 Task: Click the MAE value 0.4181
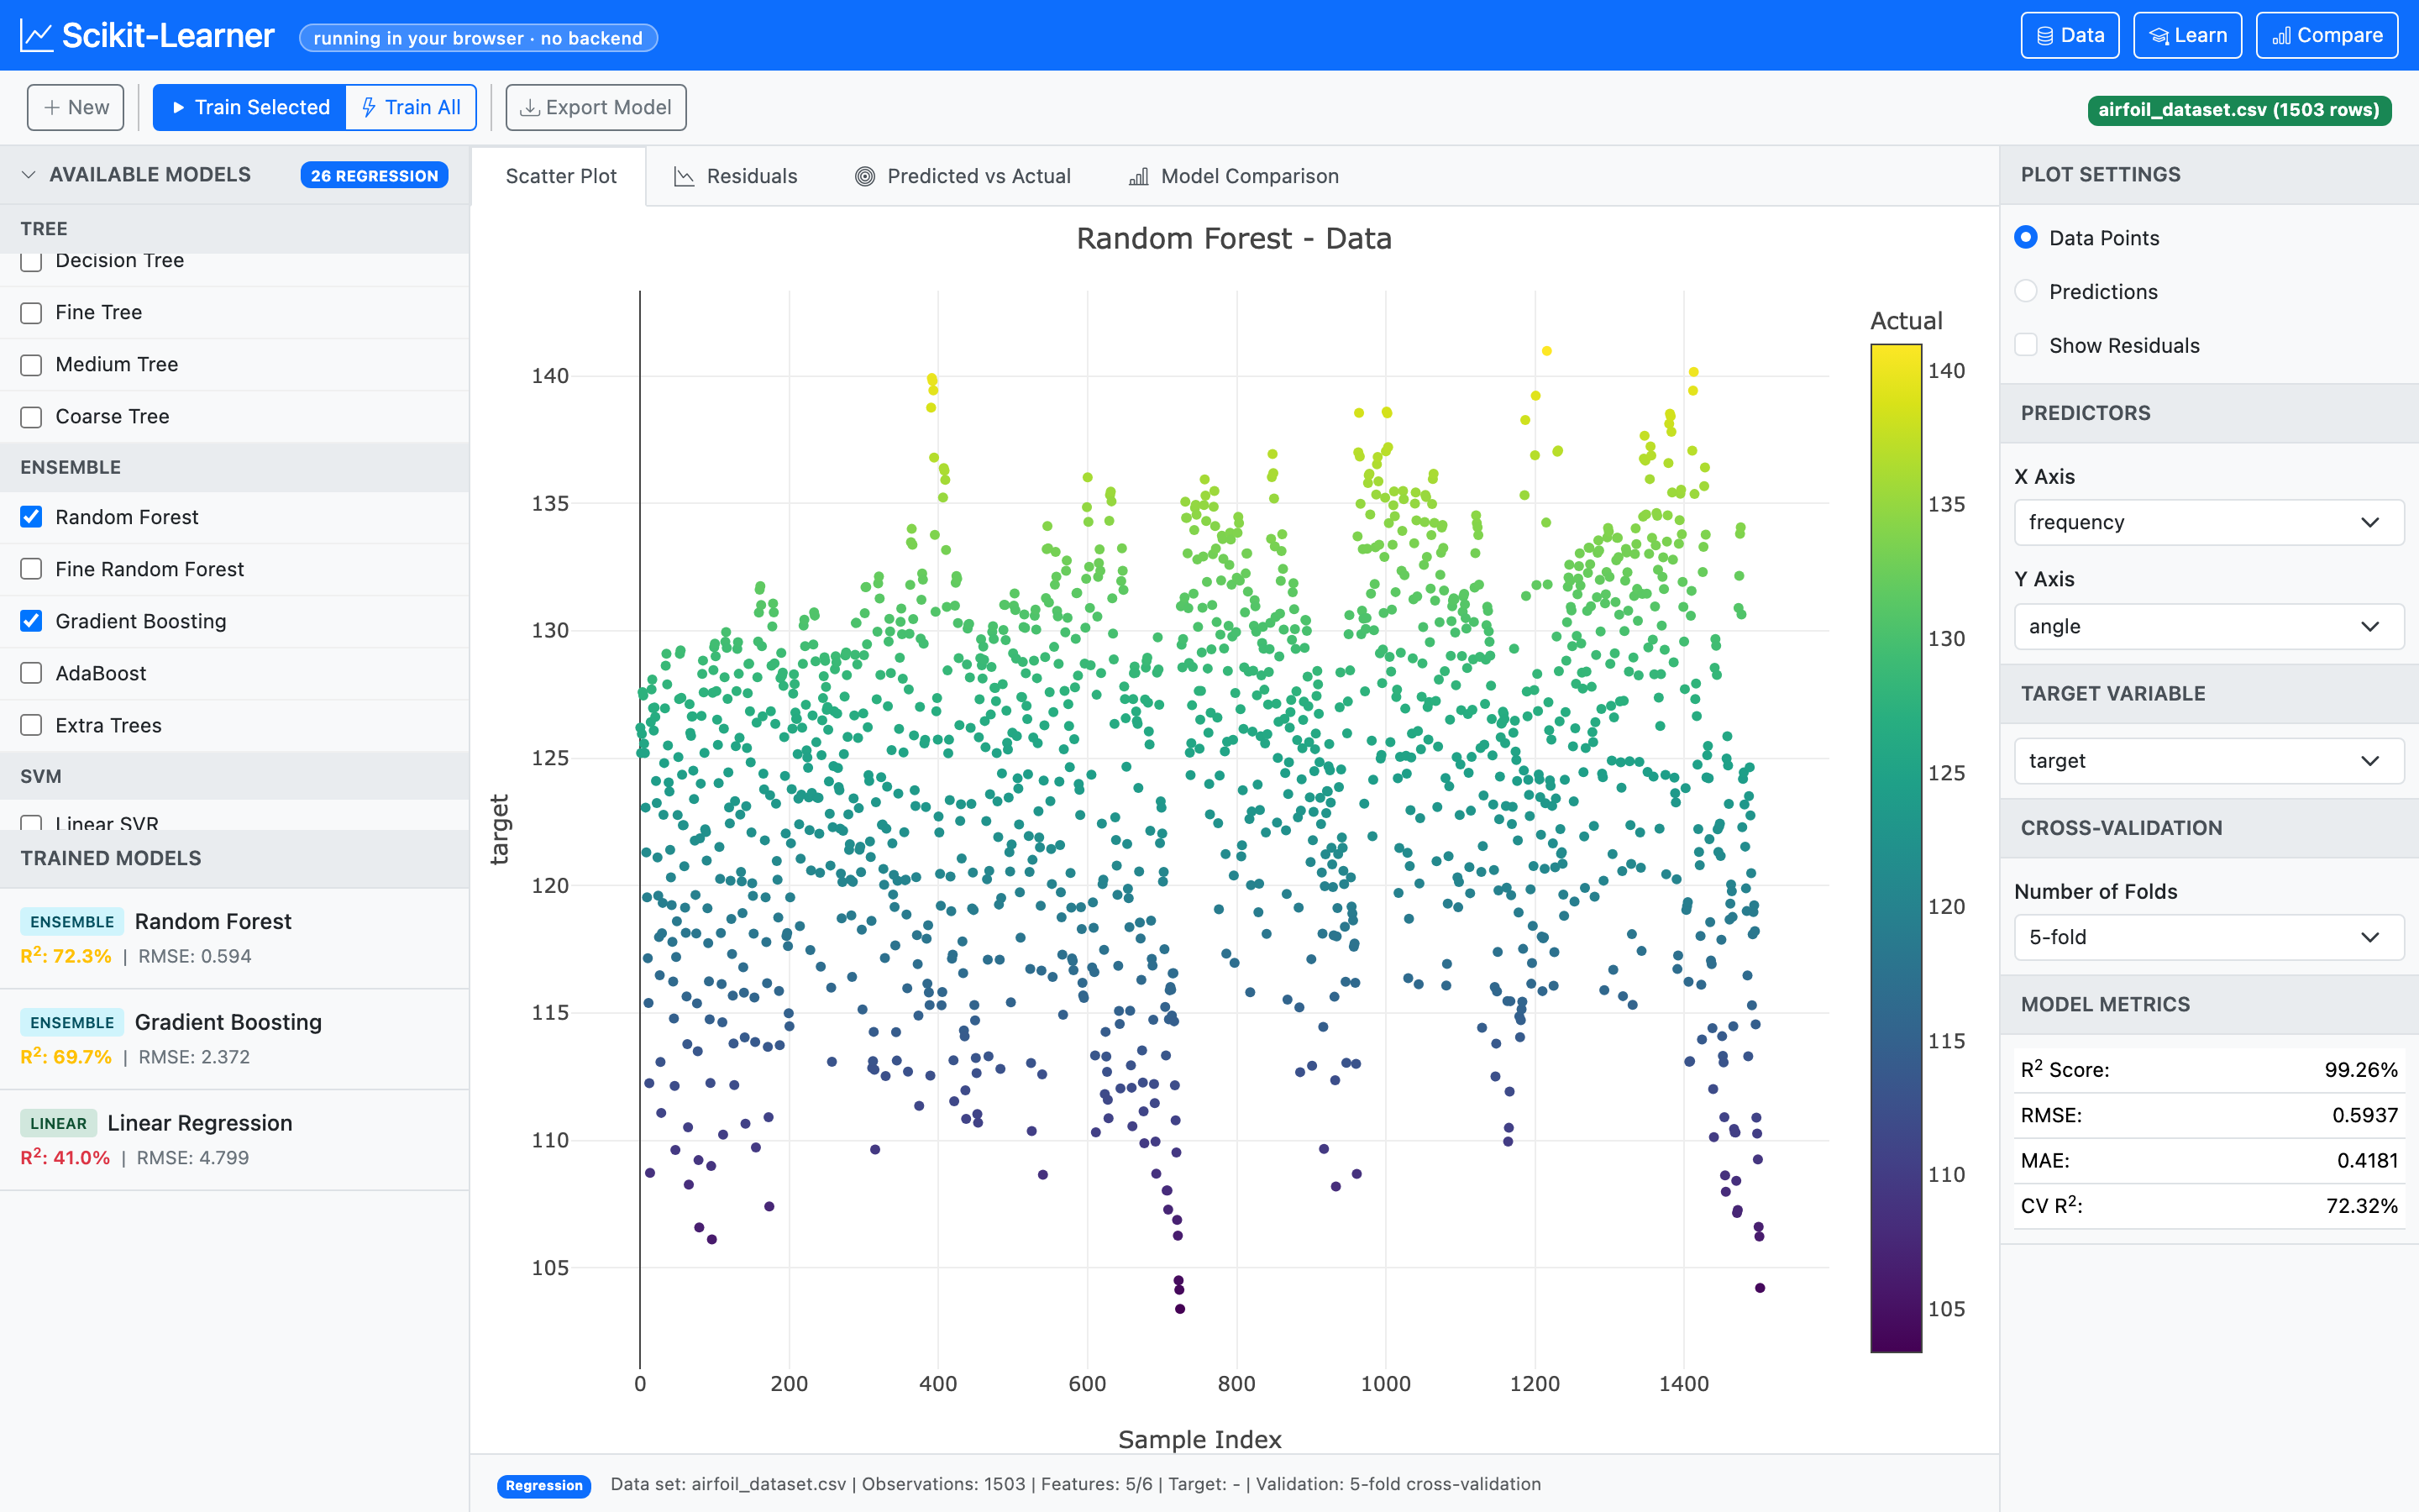click(x=2367, y=1160)
